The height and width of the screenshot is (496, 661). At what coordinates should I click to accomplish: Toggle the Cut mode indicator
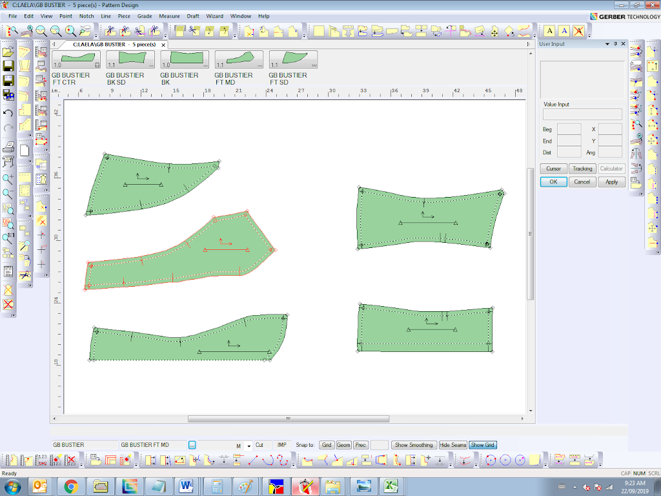[263, 445]
